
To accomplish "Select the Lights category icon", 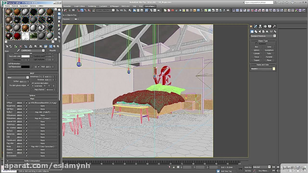I will pyautogui.click(x=259, y=31).
